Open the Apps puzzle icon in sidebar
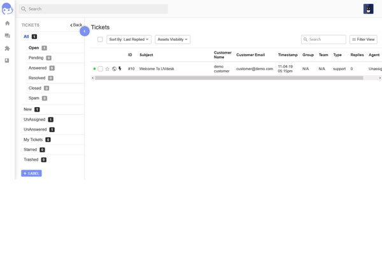 click(x=8, y=48)
